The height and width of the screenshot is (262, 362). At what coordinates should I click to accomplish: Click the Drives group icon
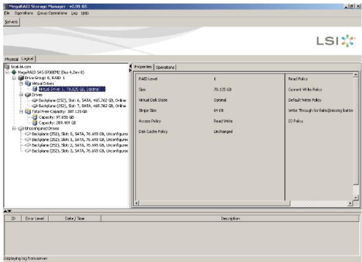tap(28, 95)
